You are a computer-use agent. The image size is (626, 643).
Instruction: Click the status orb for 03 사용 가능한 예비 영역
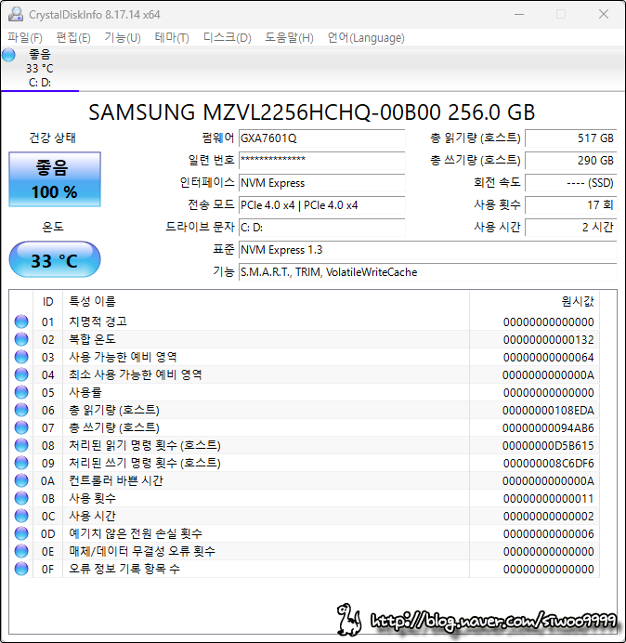[21, 357]
